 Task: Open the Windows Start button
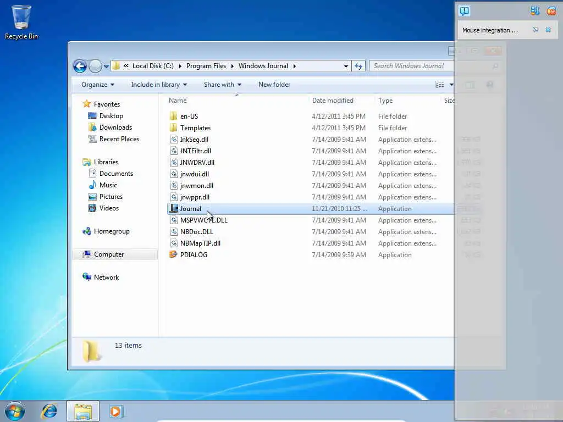[15, 411]
